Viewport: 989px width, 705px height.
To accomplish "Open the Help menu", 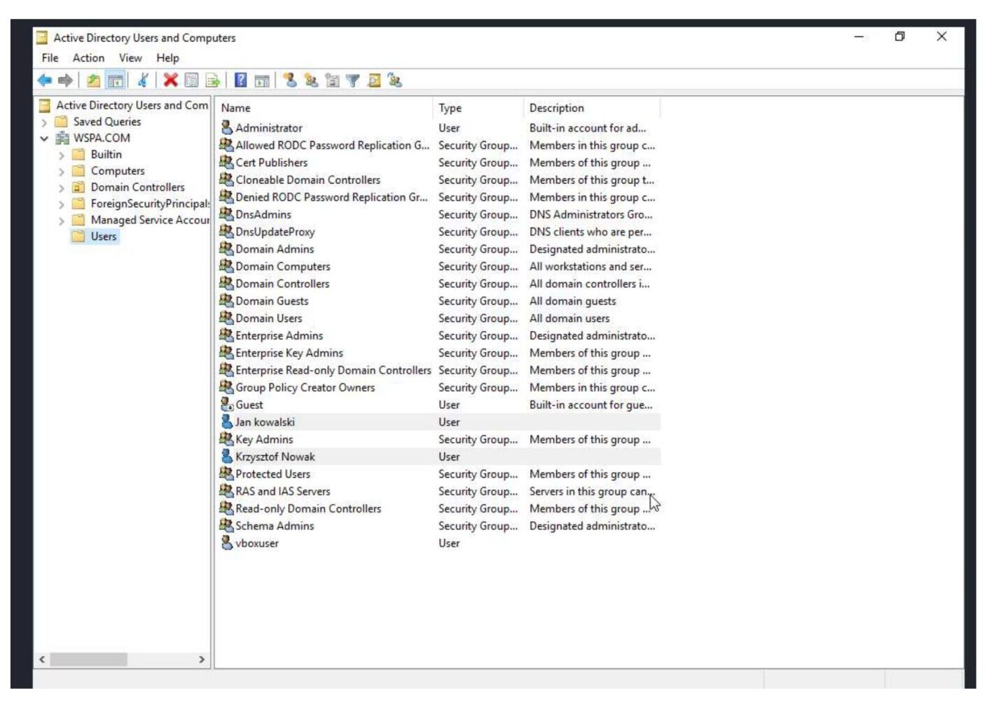I will pyautogui.click(x=167, y=58).
